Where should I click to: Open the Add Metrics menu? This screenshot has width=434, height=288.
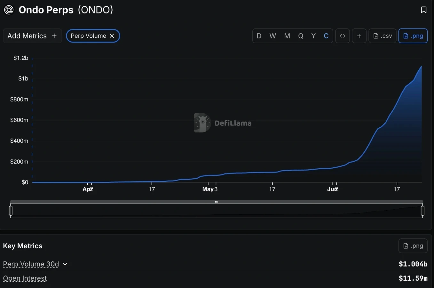[32, 36]
